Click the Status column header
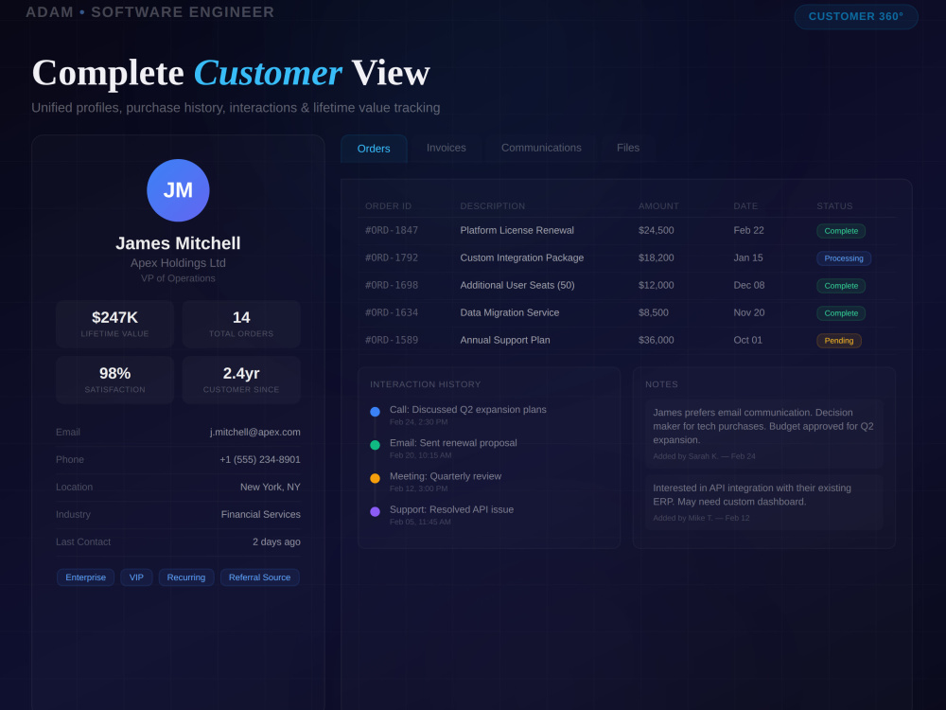Image resolution: width=946 pixels, height=710 pixels. tap(834, 205)
